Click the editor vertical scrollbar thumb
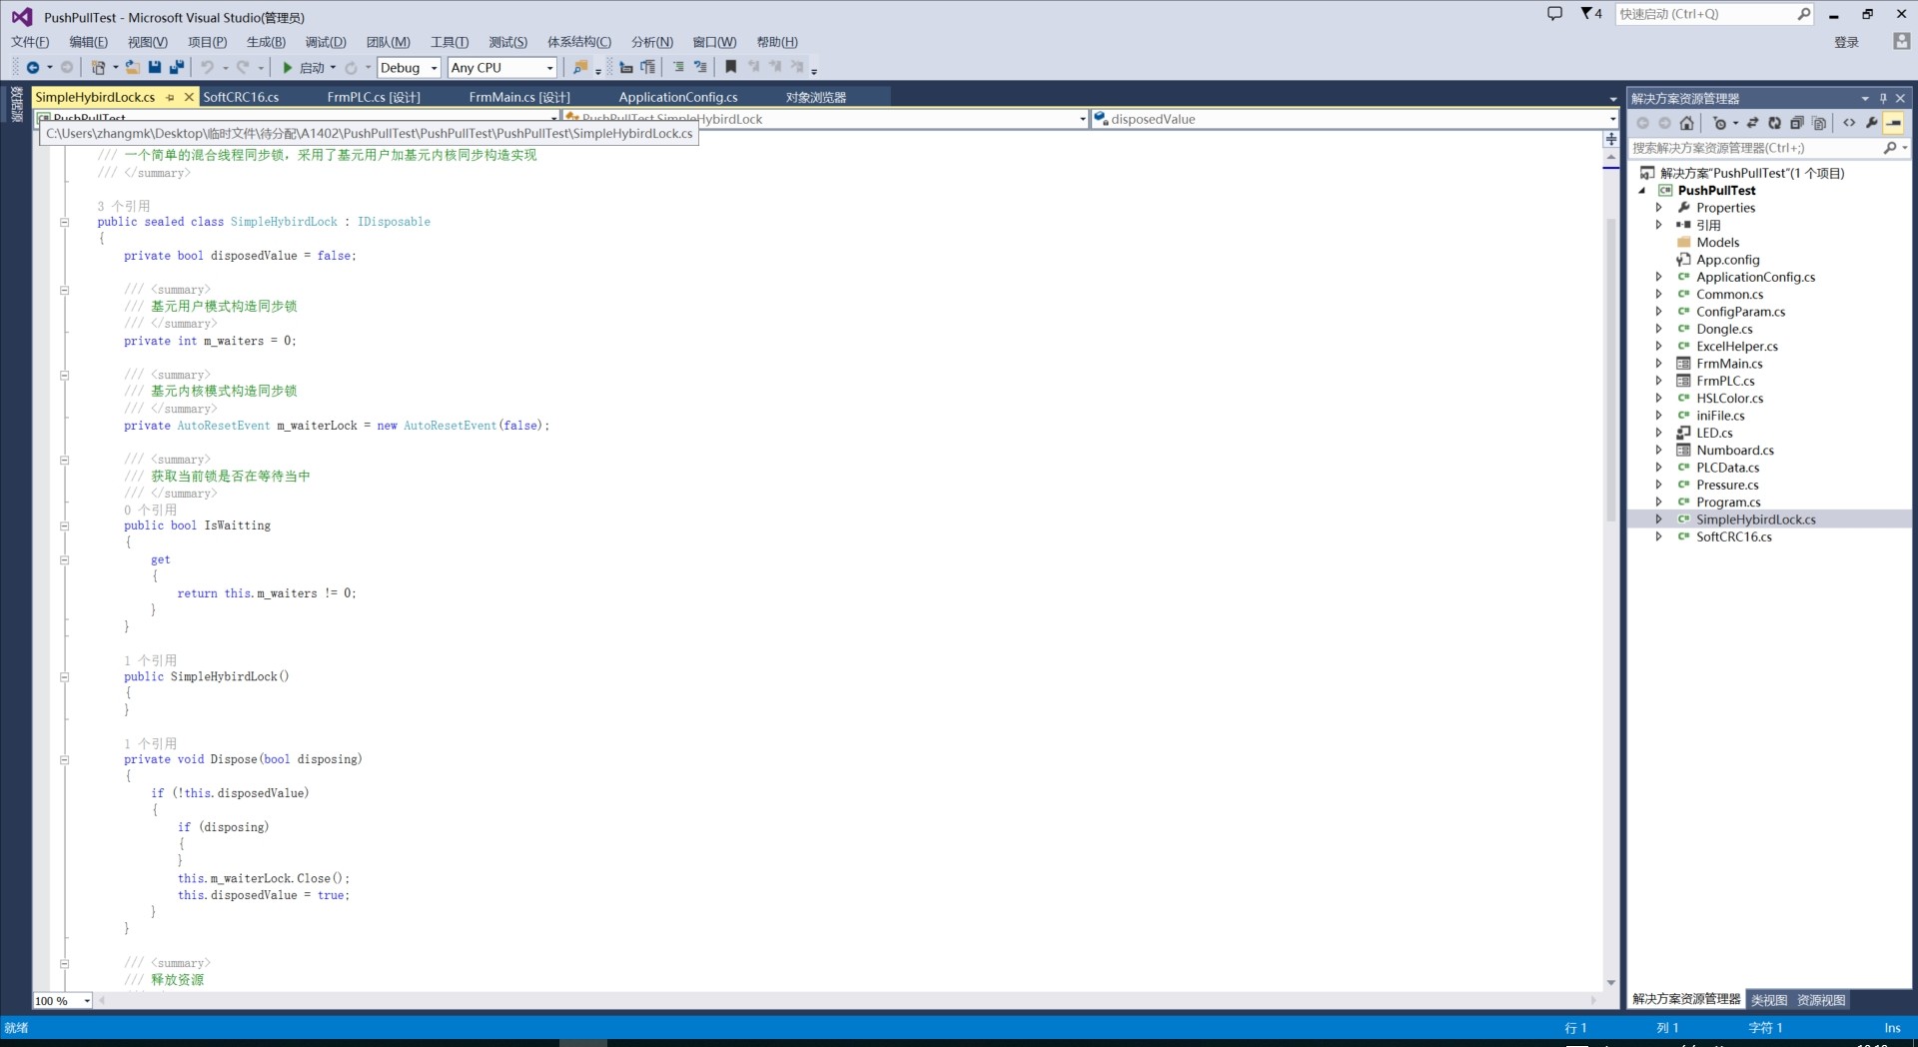The height and width of the screenshot is (1047, 1918). pos(1611,369)
